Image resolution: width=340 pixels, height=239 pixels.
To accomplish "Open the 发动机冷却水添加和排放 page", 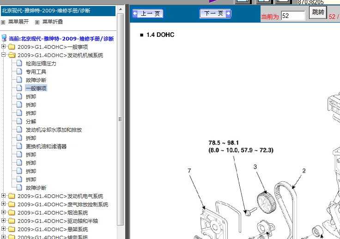I will 54,130.
